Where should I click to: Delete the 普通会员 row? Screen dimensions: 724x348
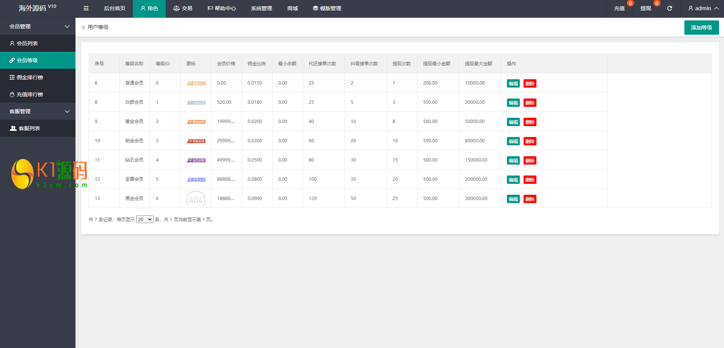pyautogui.click(x=530, y=83)
